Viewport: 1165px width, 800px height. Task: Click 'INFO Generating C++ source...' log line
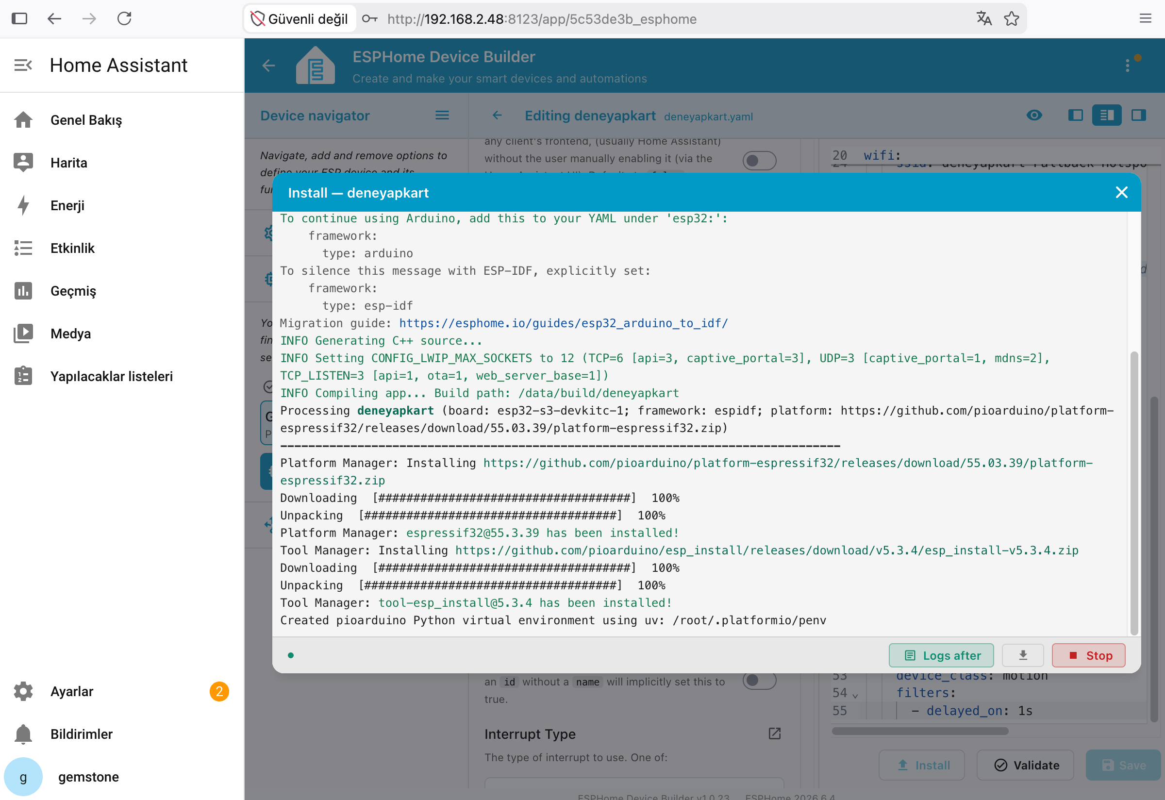381,341
